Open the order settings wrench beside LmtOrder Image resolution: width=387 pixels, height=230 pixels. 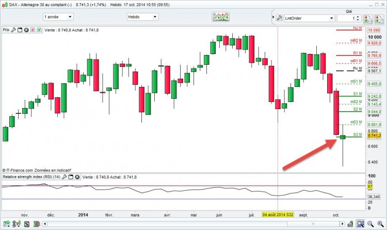[279, 18]
